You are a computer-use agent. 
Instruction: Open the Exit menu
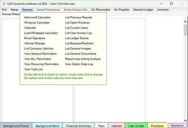4,10
